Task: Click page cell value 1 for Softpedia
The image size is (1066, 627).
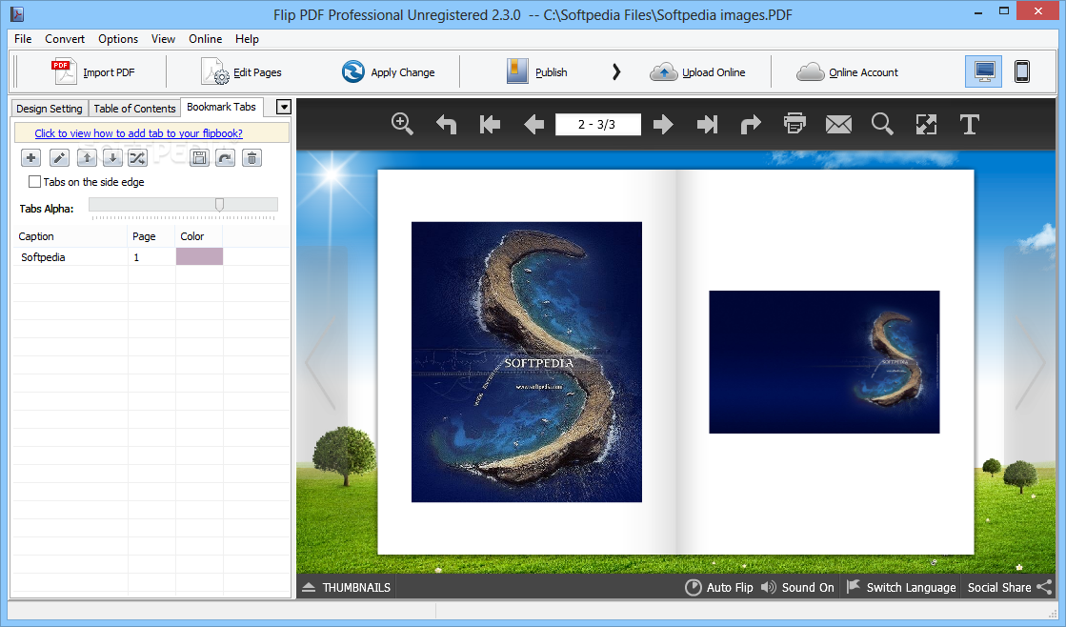Action: tap(151, 257)
